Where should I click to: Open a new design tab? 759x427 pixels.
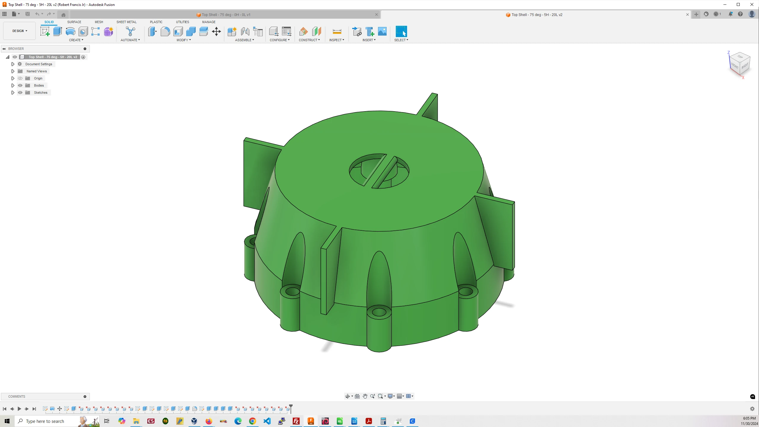[696, 14]
